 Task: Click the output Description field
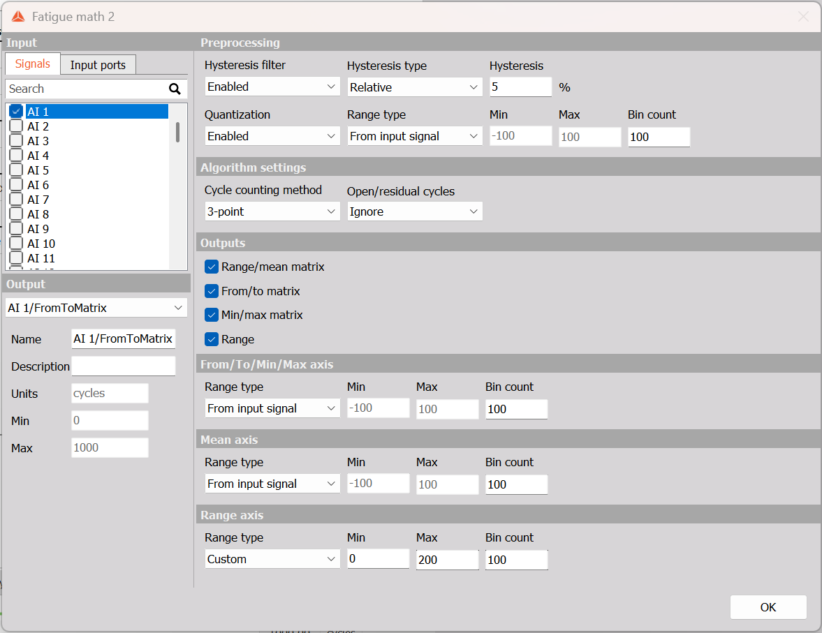point(123,366)
